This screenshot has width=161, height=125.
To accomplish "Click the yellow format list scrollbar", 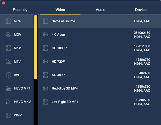I will tap(35, 47).
